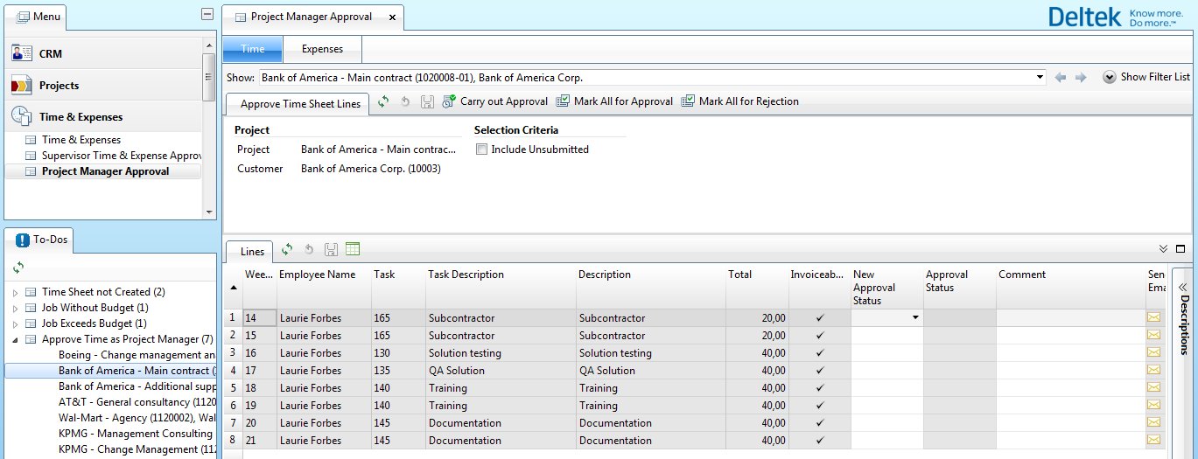Toggle Invoiceable checkmark for row 3
The height and width of the screenshot is (459, 1198).
pyautogui.click(x=820, y=353)
